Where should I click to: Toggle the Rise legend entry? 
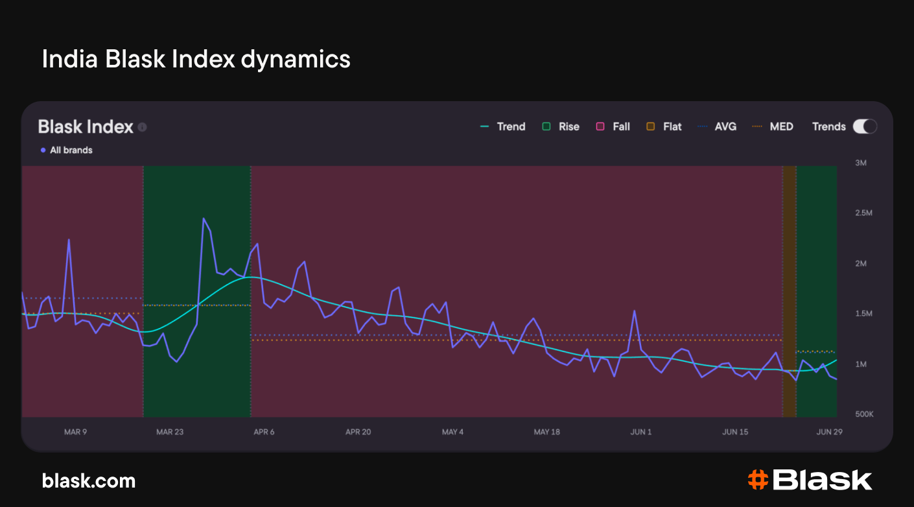(561, 126)
